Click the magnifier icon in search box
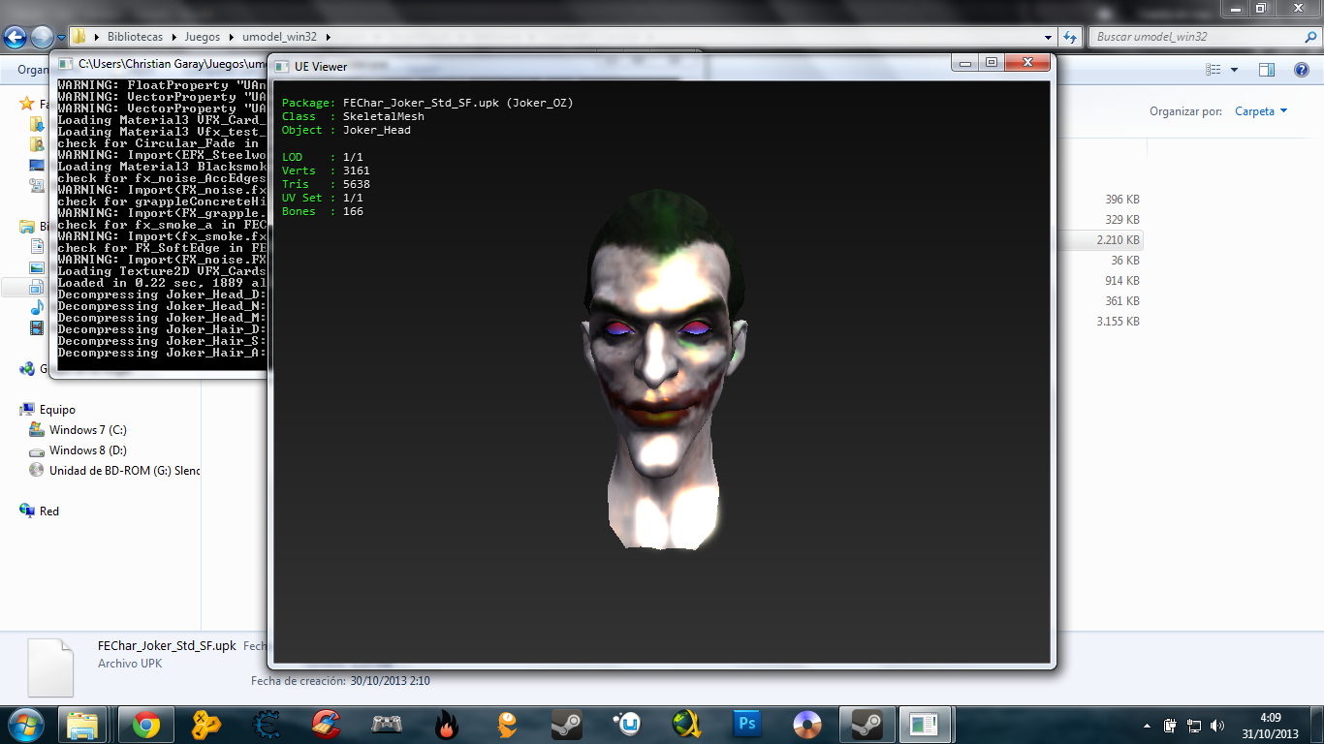Screen dimensions: 1324x744 1308,37
